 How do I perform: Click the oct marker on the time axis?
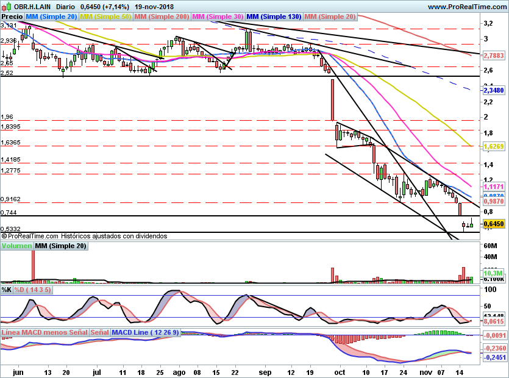point(340,371)
